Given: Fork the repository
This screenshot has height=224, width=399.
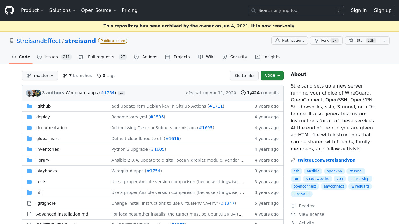Looking at the screenshot, I should click(326, 41).
